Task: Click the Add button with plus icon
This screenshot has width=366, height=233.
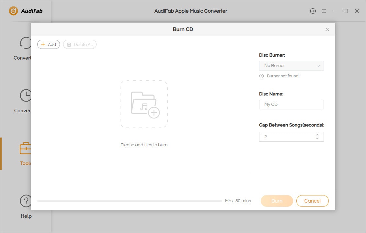Action: point(49,44)
